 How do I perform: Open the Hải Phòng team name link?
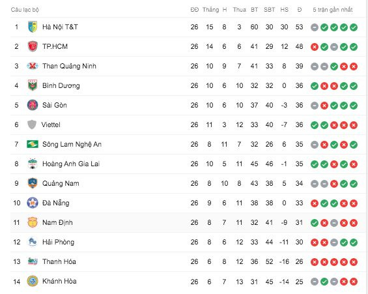tap(58, 242)
